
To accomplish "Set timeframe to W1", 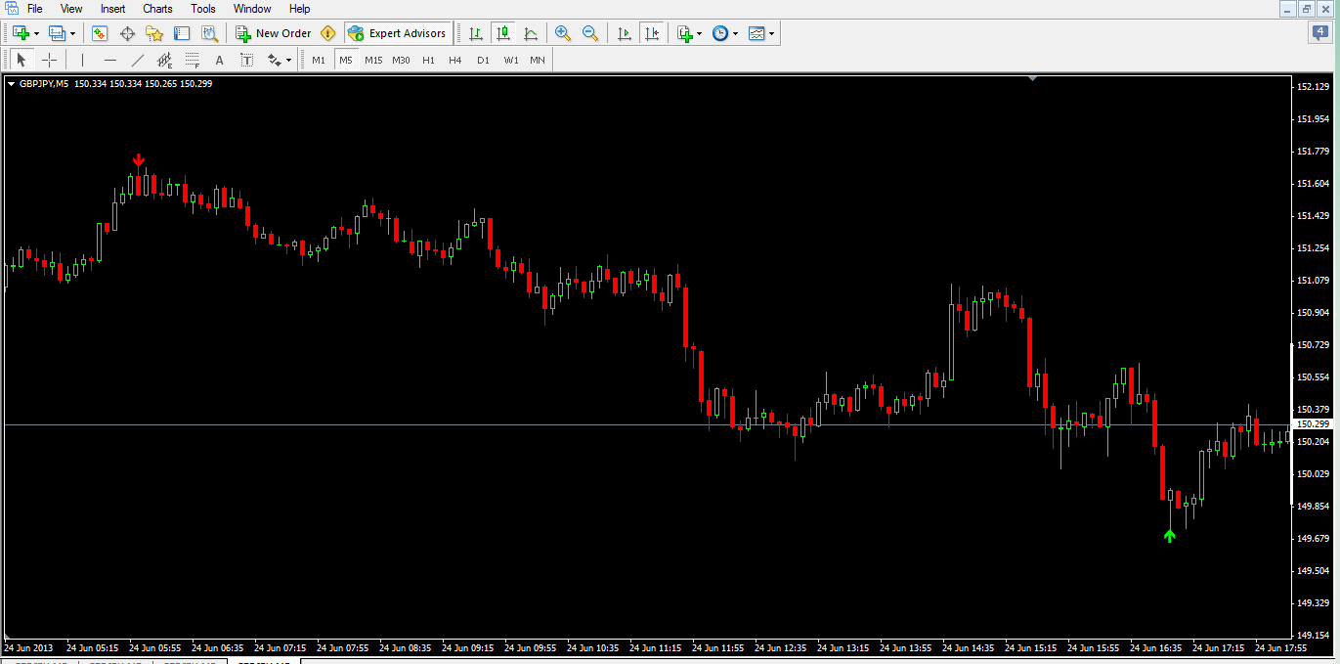I will (x=511, y=60).
